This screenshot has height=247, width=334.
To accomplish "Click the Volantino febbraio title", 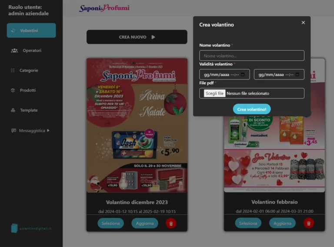I will [274, 202].
